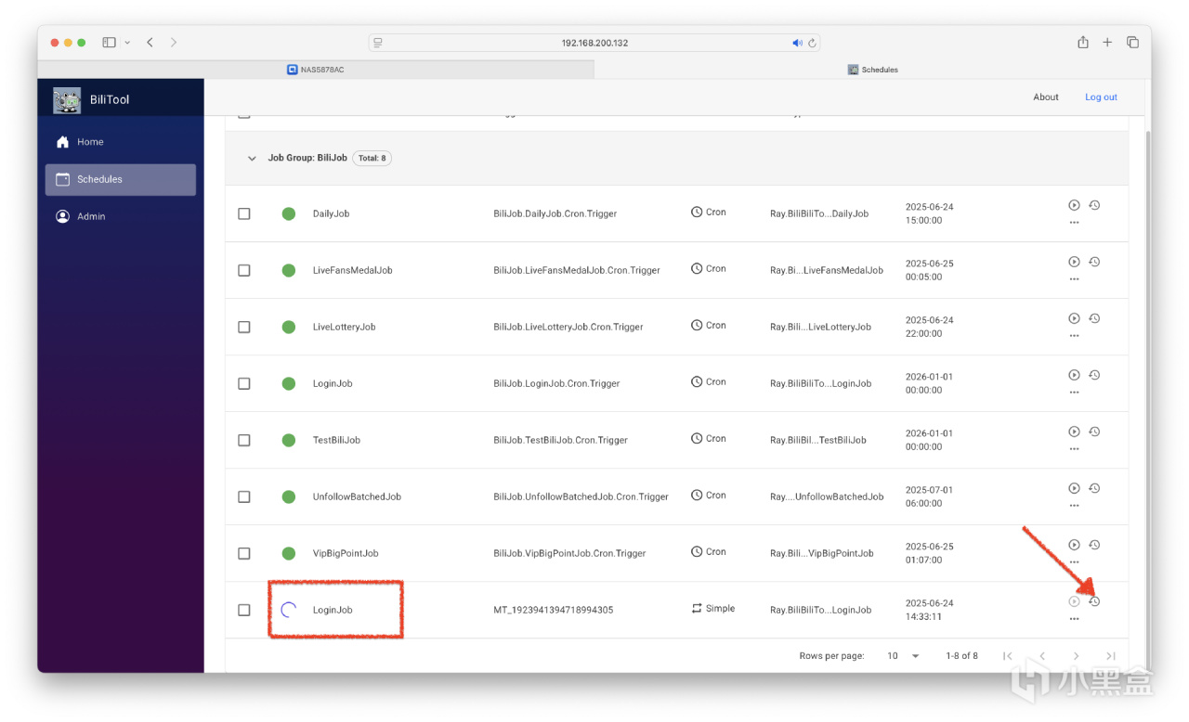The width and height of the screenshot is (1189, 722).
Task: Open a new Safari tab
Action: (x=1107, y=43)
